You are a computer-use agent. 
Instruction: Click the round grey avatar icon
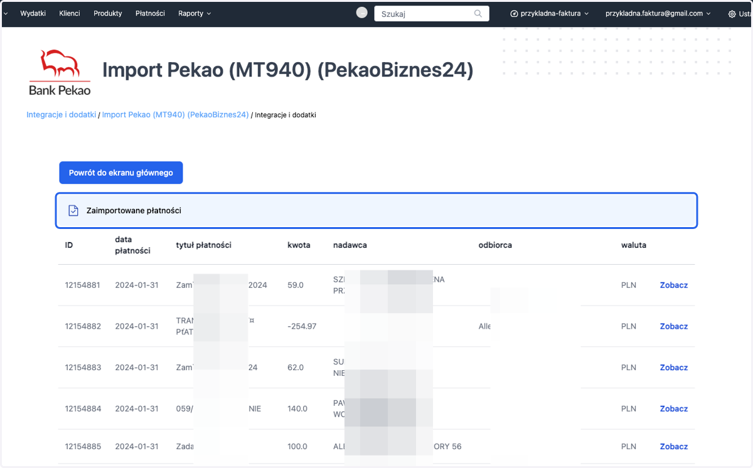point(361,13)
